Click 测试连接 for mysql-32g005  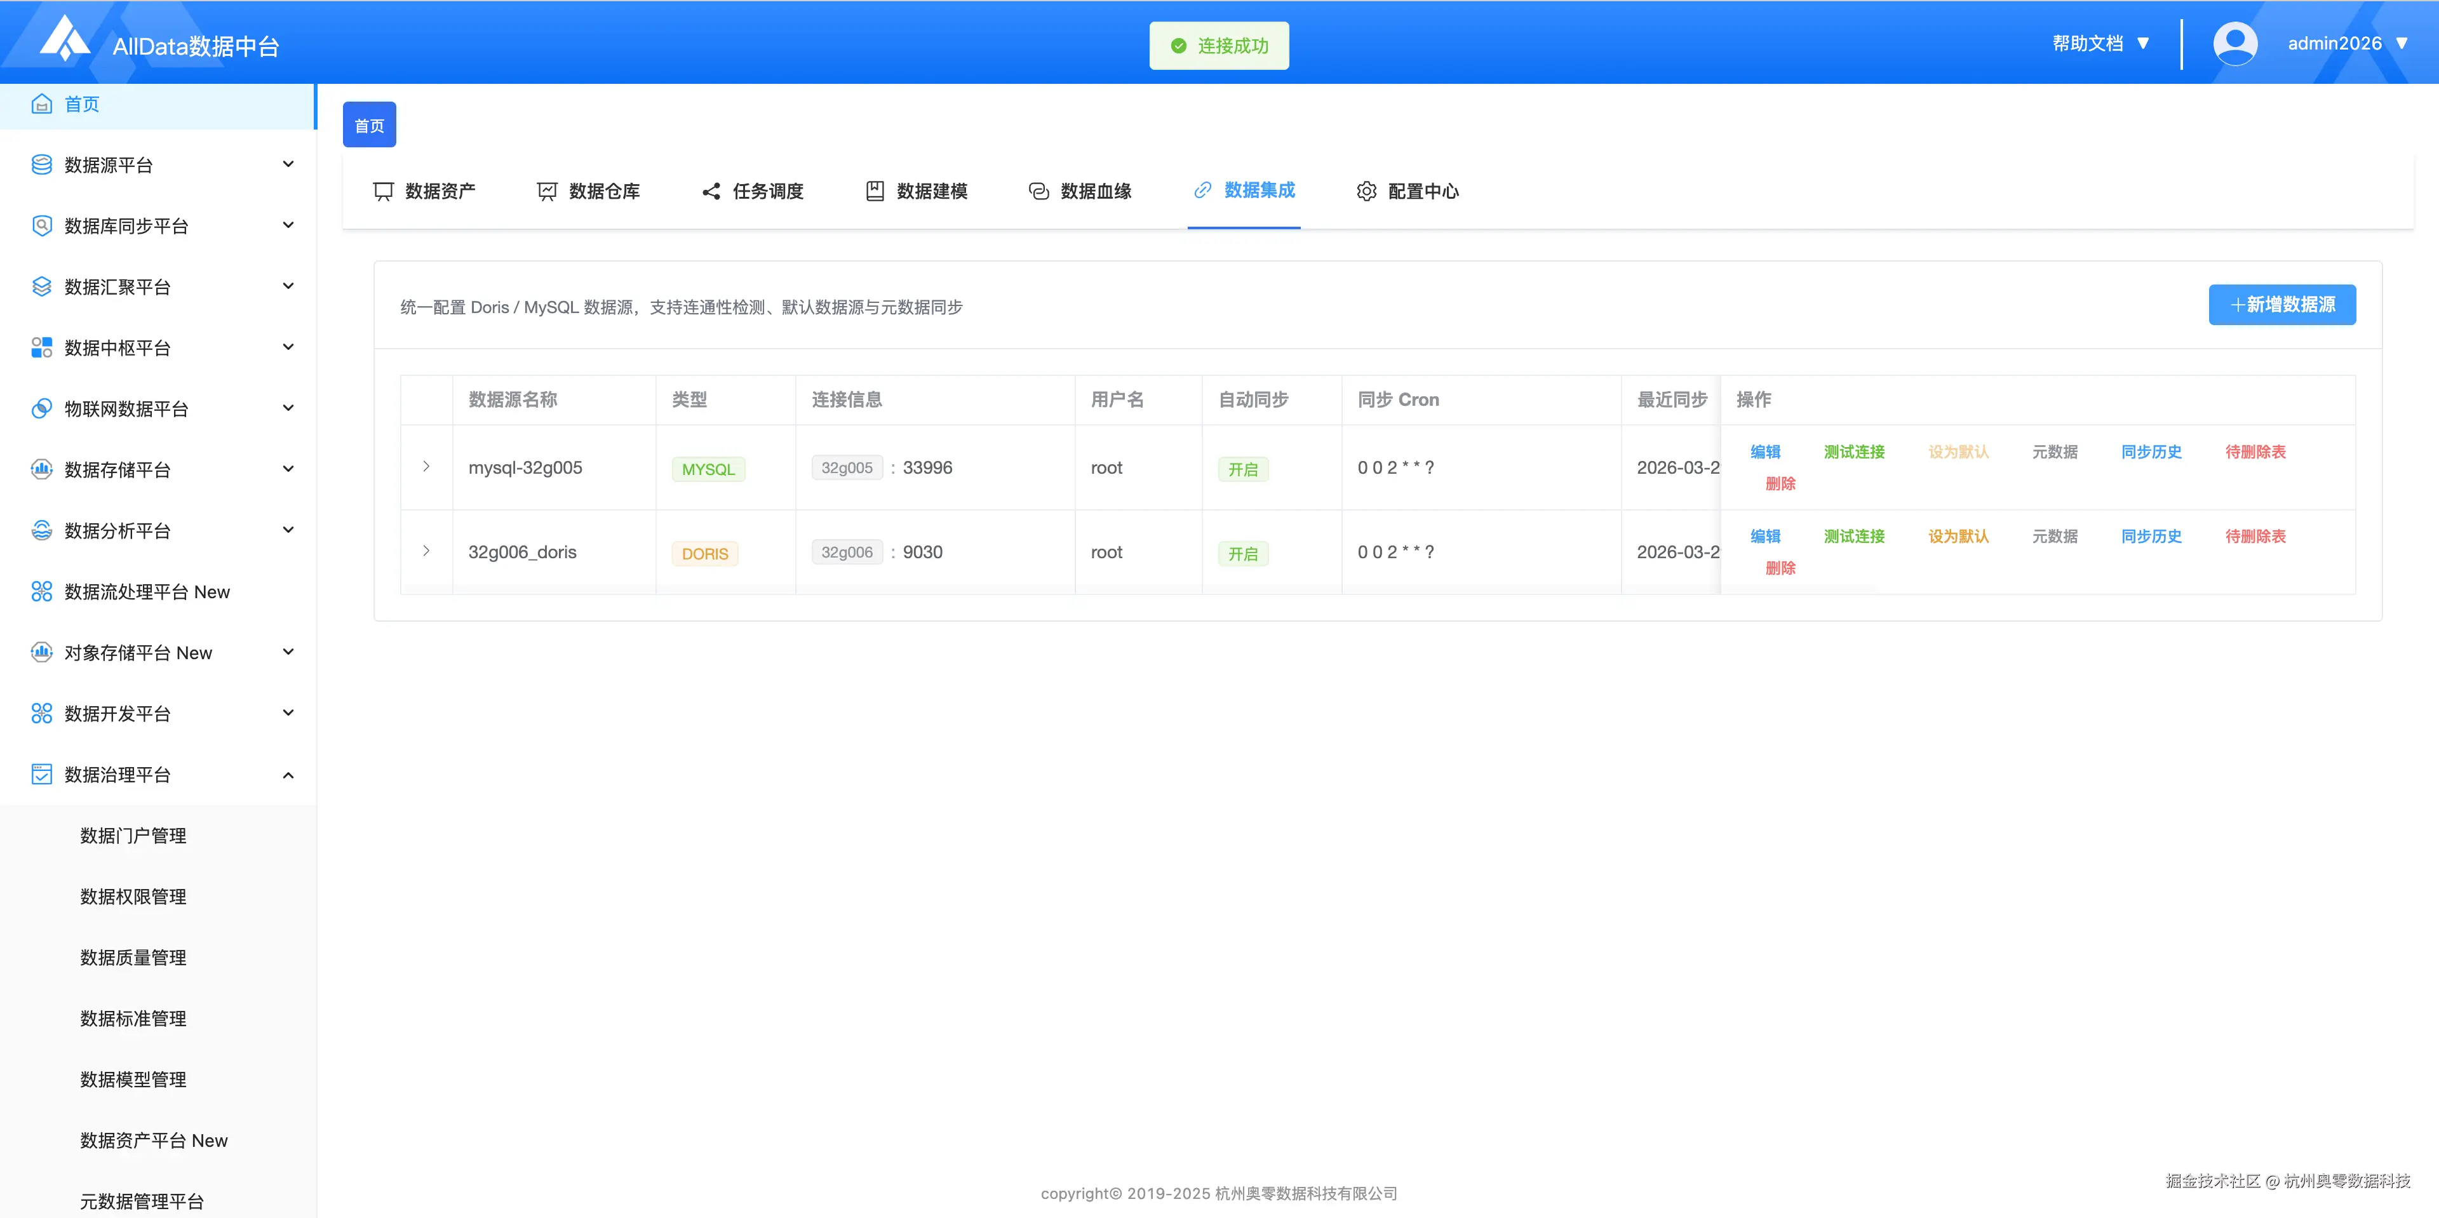click(1854, 452)
